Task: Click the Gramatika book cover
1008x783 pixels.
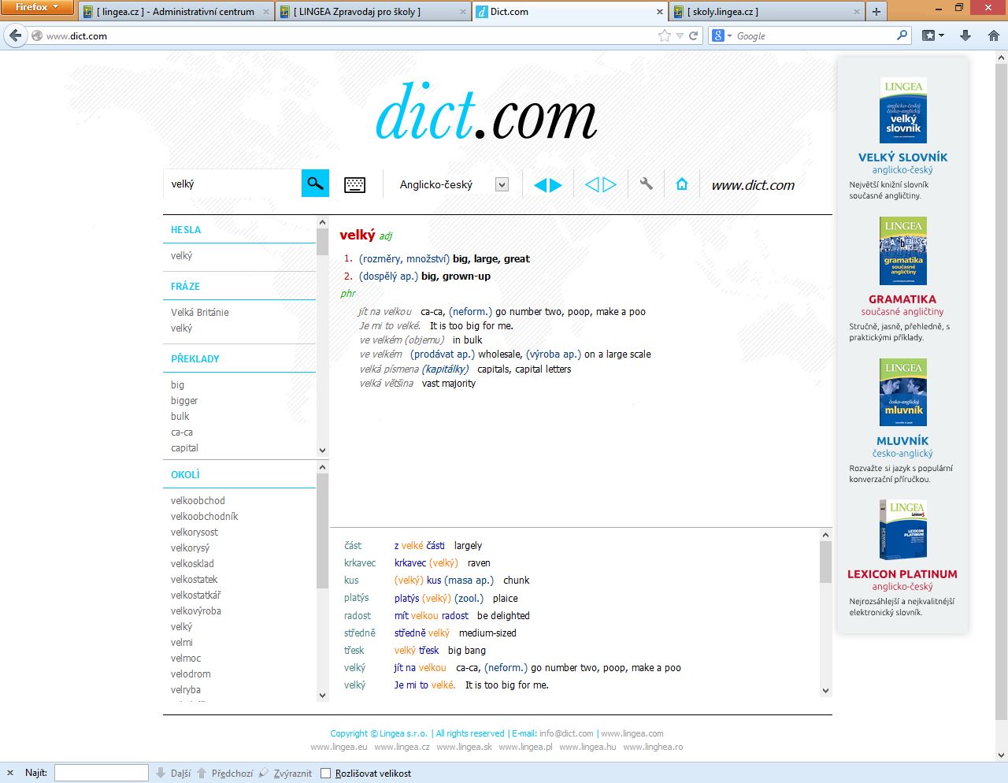Action: [902, 250]
